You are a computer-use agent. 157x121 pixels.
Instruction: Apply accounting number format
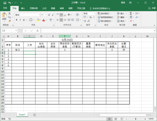coord(85,17)
